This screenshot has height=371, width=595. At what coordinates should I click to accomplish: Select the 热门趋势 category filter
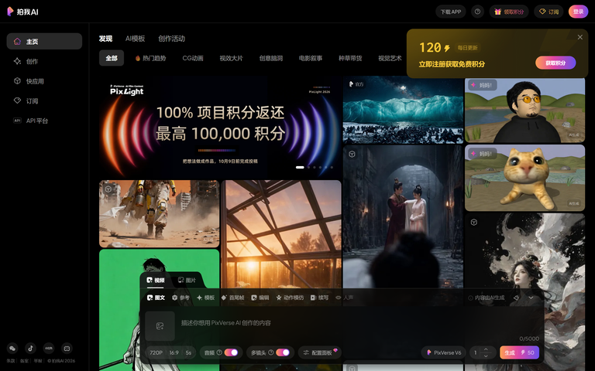coord(150,58)
